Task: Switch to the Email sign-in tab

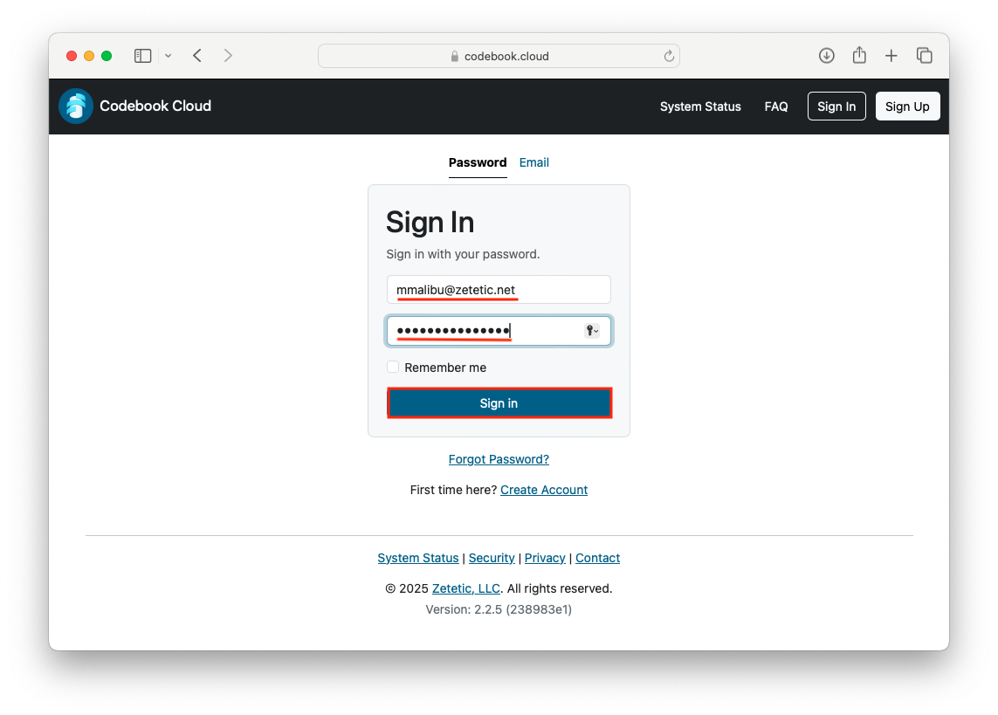Action: click(x=533, y=162)
